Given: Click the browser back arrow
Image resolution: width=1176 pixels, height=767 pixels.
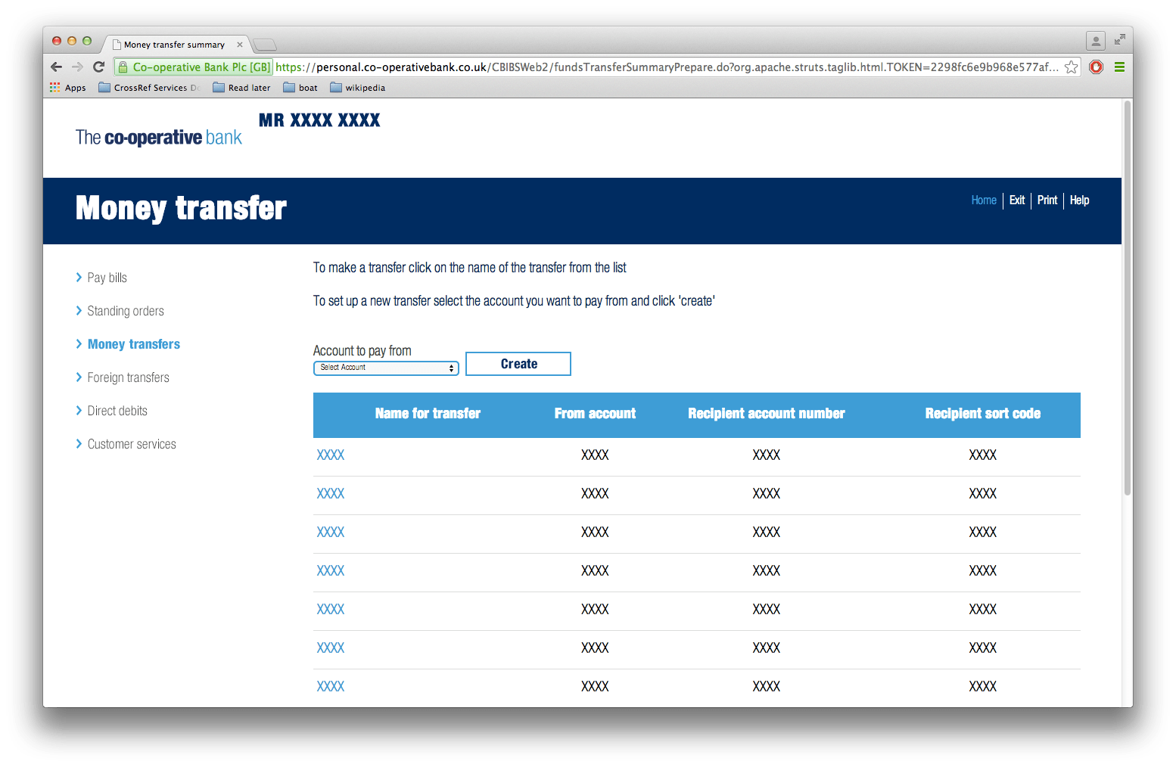Looking at the screenshot, I should tap(56, 67).
